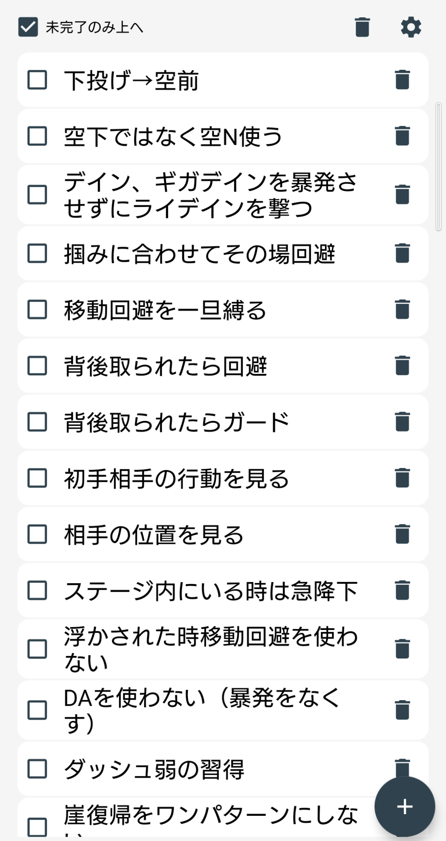Check off 背後取られたら回避
The height and width of the screenshot is (841, 446).
click(x=37, y=366)
